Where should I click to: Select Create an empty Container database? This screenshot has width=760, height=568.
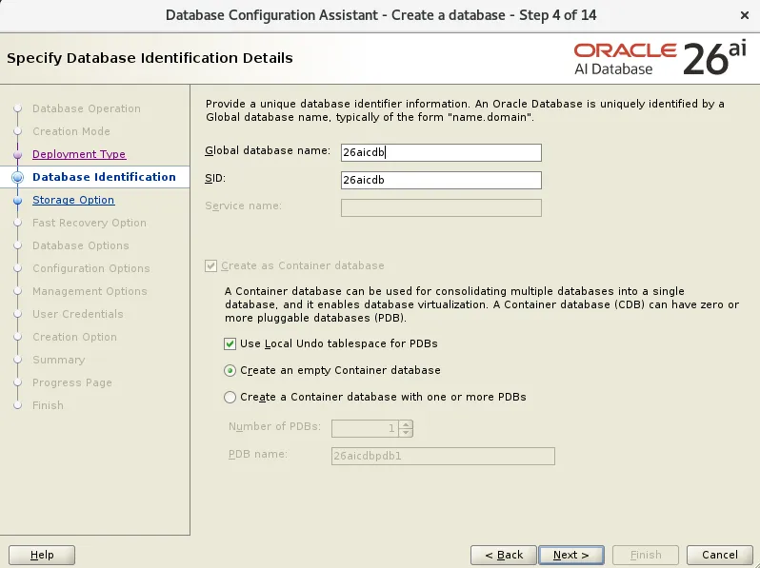click(x=230, y=370)
